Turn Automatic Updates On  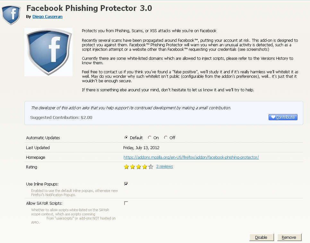tap(150, 138)
